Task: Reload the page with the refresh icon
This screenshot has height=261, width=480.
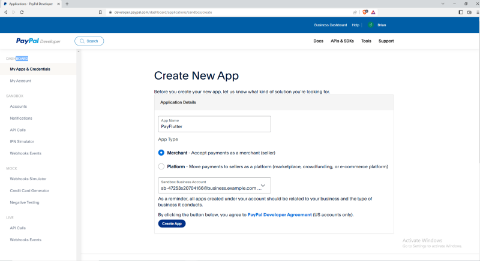Action: (22, 12)
